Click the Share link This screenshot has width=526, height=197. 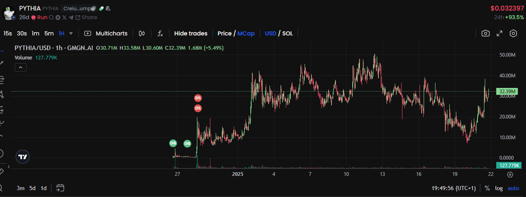click(x=86, y=17)
